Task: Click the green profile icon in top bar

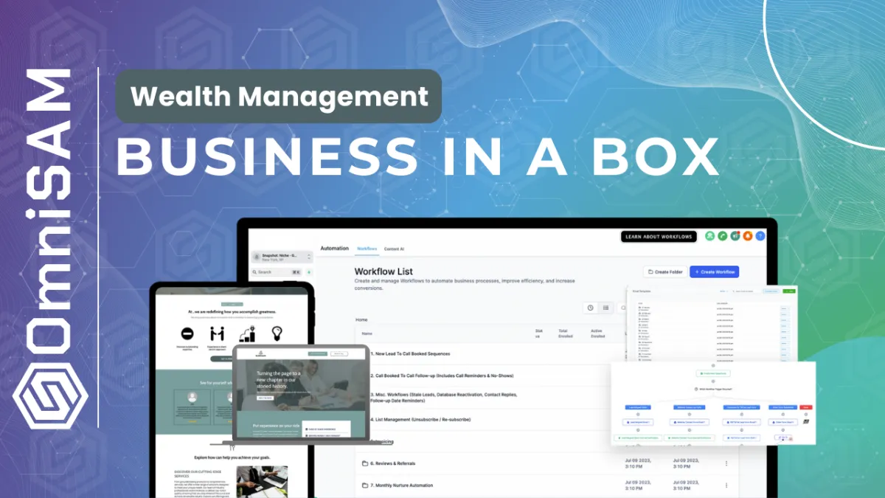Action: (709, 236)
